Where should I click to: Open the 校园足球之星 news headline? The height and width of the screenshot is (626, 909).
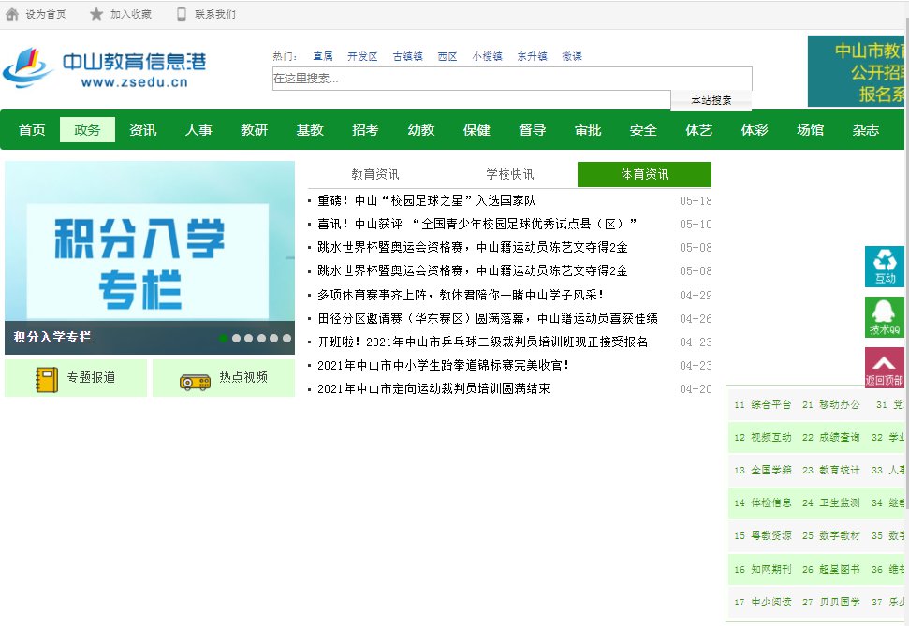point(426,201)
